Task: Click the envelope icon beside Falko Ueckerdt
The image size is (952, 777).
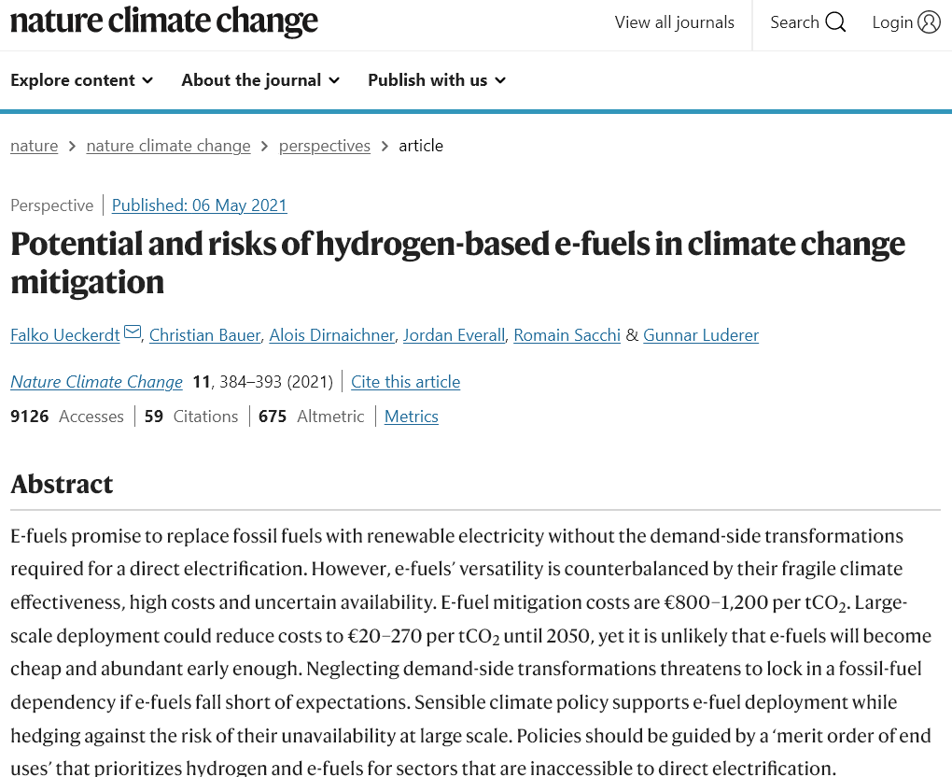Action: [x=133, y=332]
